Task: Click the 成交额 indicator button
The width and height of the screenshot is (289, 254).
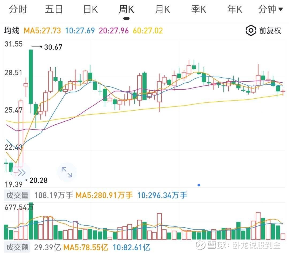Action: click(x=17, y=247)
